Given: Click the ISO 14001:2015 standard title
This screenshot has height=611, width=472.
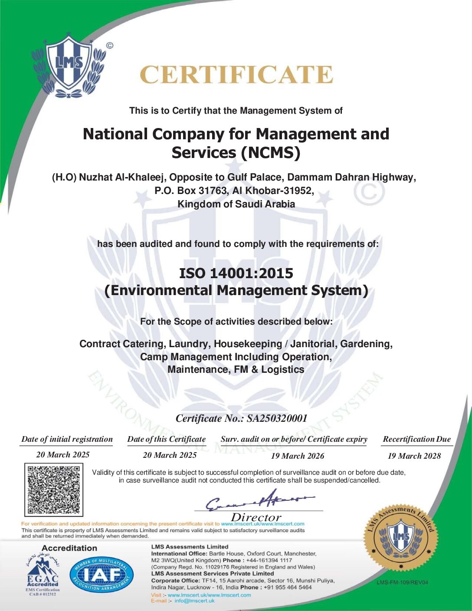Looking at the screenshot, I should click(x=236, y=273).
